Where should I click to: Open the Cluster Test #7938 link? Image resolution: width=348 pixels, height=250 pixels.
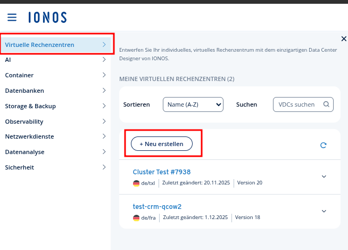pos(162,172)
